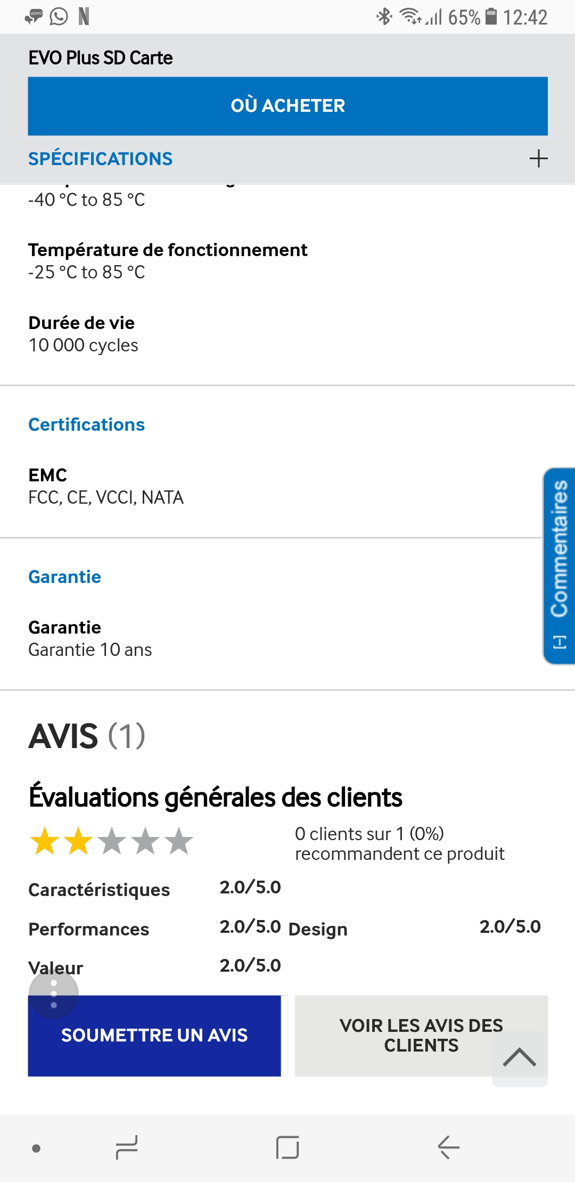The height and width of the screenshot is (1182, 575).
Task: Tap the floating three-dot menu bubble
Action: (x=54, y=994)
